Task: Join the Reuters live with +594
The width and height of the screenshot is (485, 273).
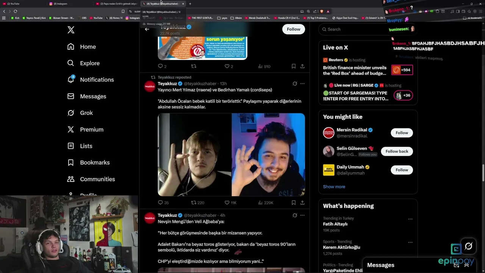Action: click(402, 70)
